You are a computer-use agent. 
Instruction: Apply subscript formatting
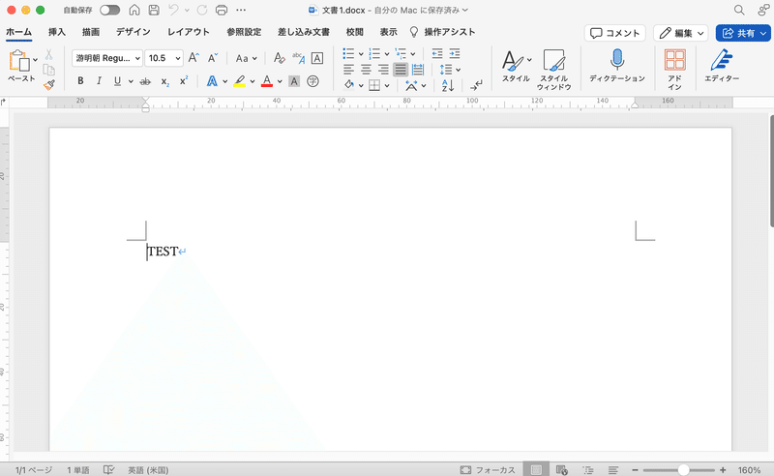coord(165,81)
